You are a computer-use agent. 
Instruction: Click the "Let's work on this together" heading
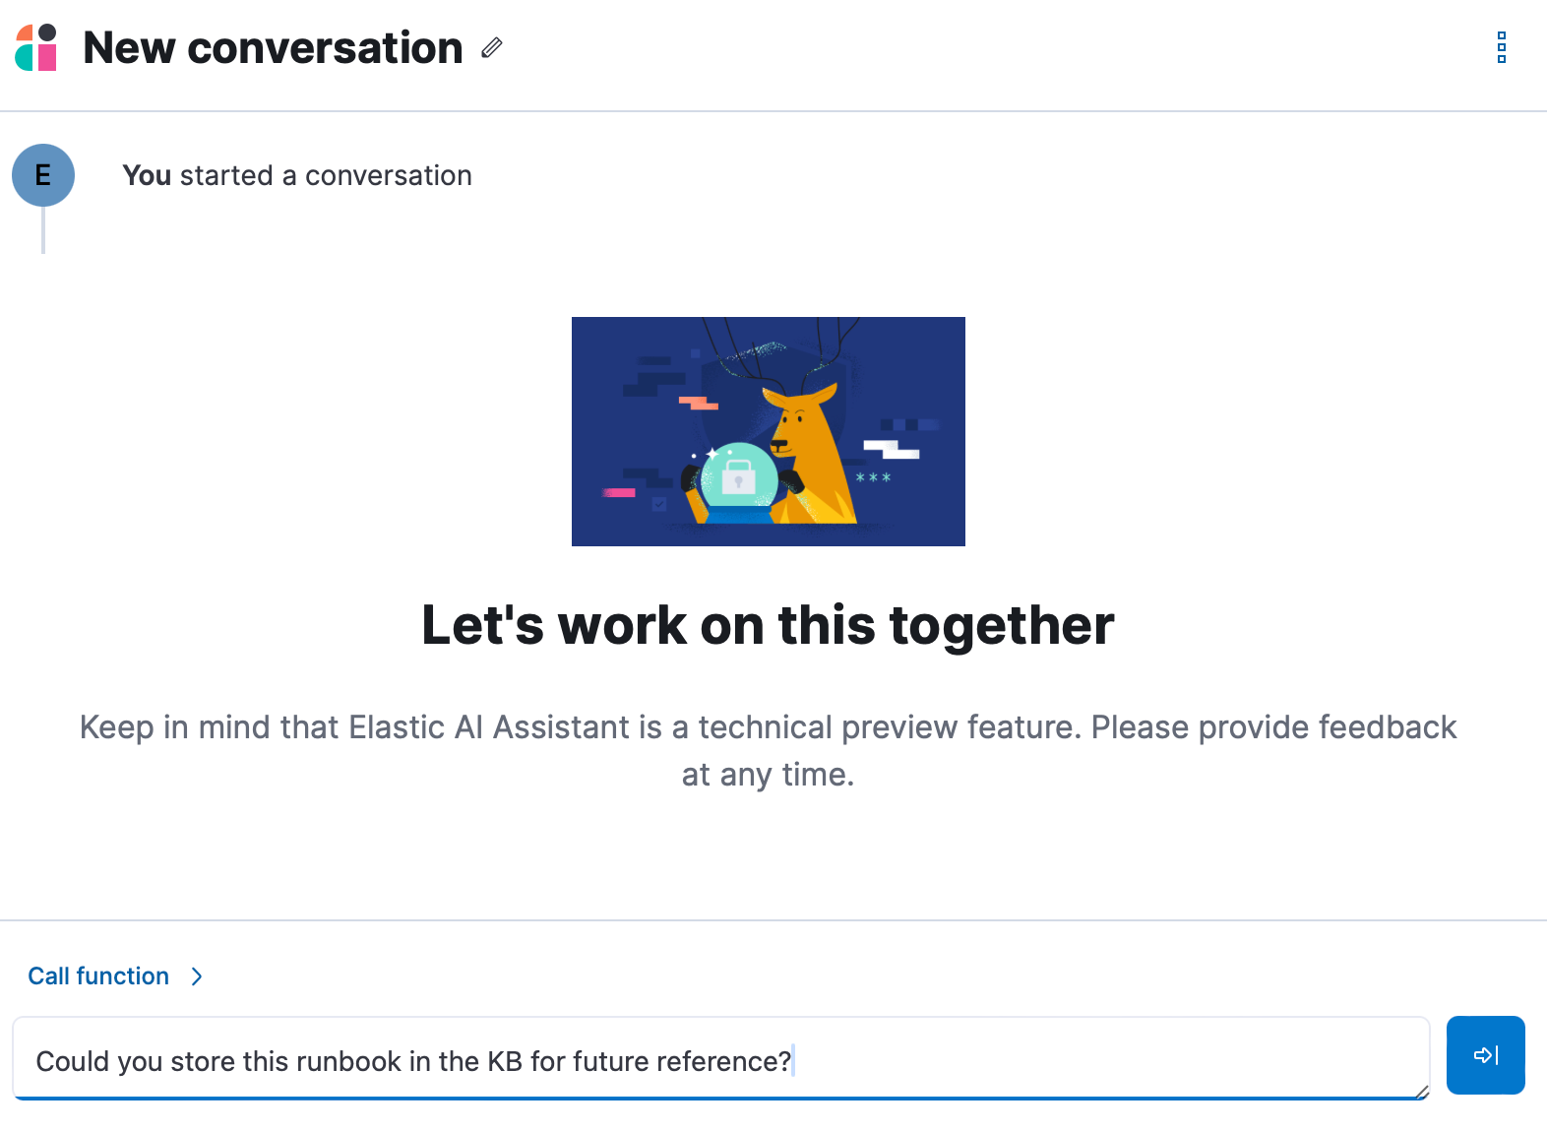click(x=768, y=625)
